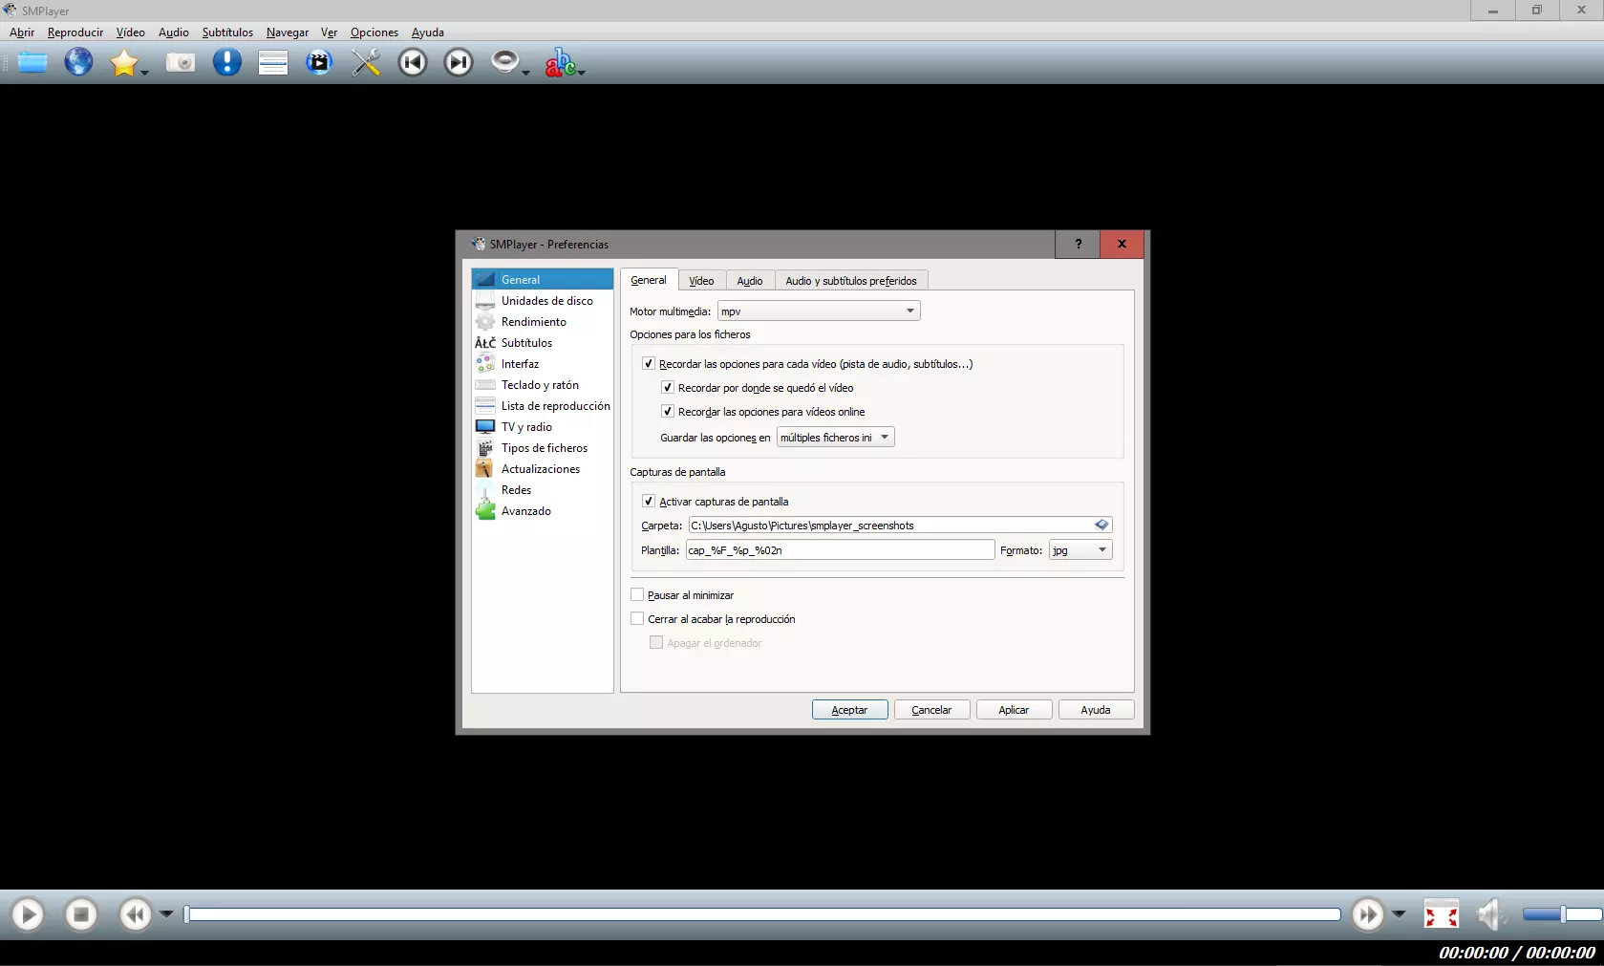The height and width of the screenshot is (966, 1604).
Task: Uncheck Activar capturas de pantalla
Action: click(649, 502)
